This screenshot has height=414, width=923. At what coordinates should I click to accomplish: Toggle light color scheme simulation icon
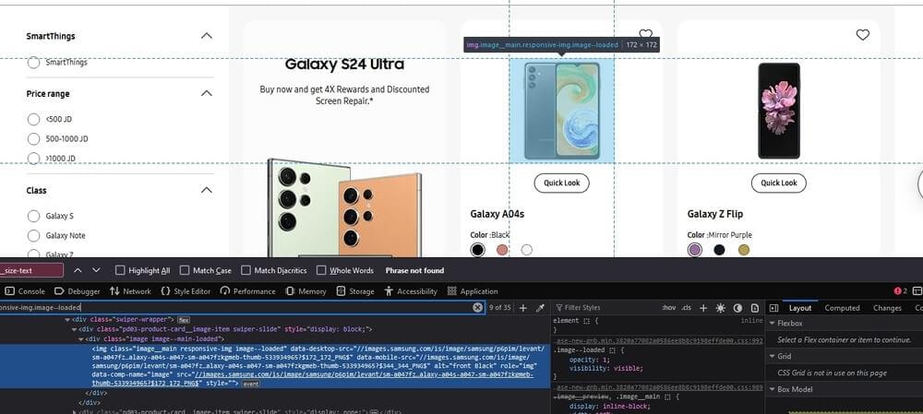tap(720, 307)
